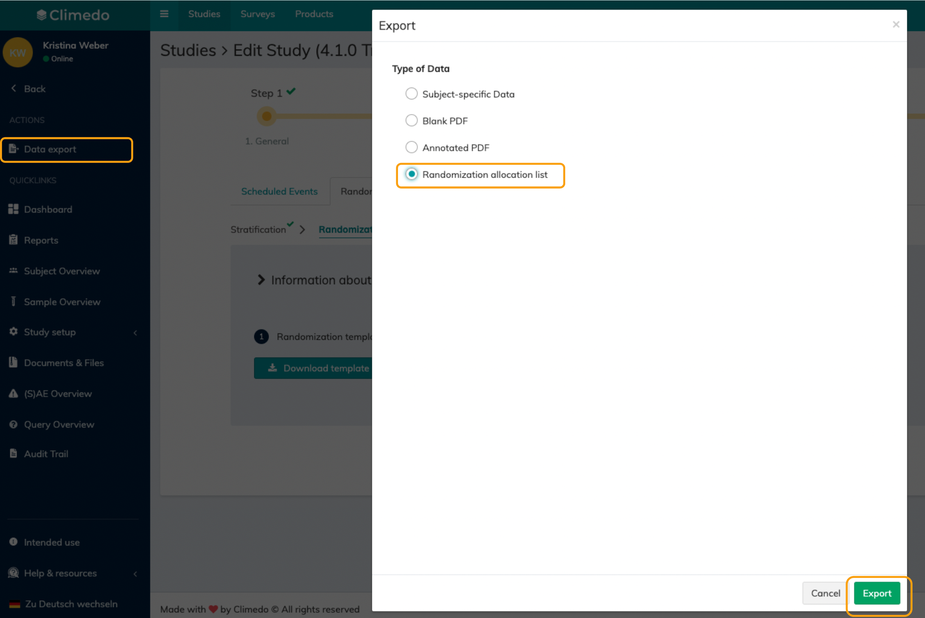Toggle the hamburger menu icon
Image resolution: width=925 pixels, height=618 pixels.
pyautogui.click(x=164, y=14)
